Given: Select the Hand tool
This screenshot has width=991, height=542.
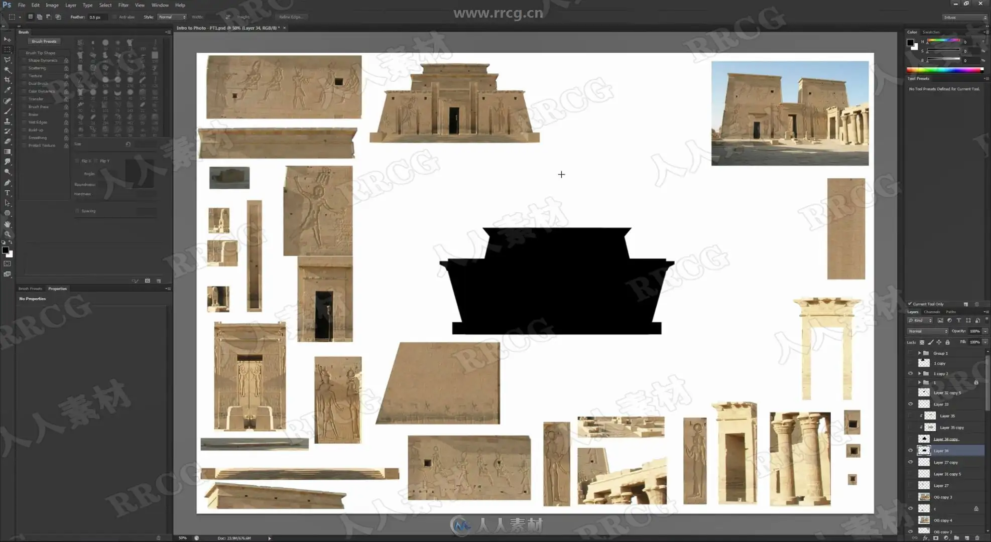Looking at the screenshot, I should 8,224.
